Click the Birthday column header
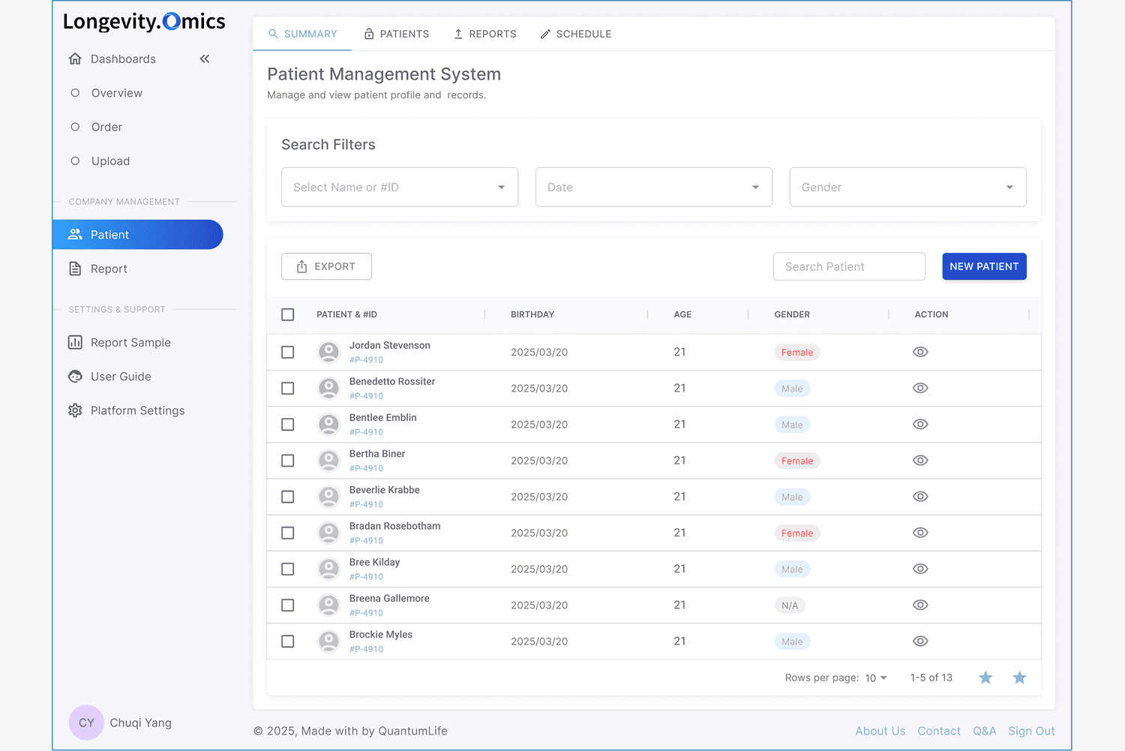This screenshot has height=751, width=1125. pyautogui.click(x=532, y=314)
